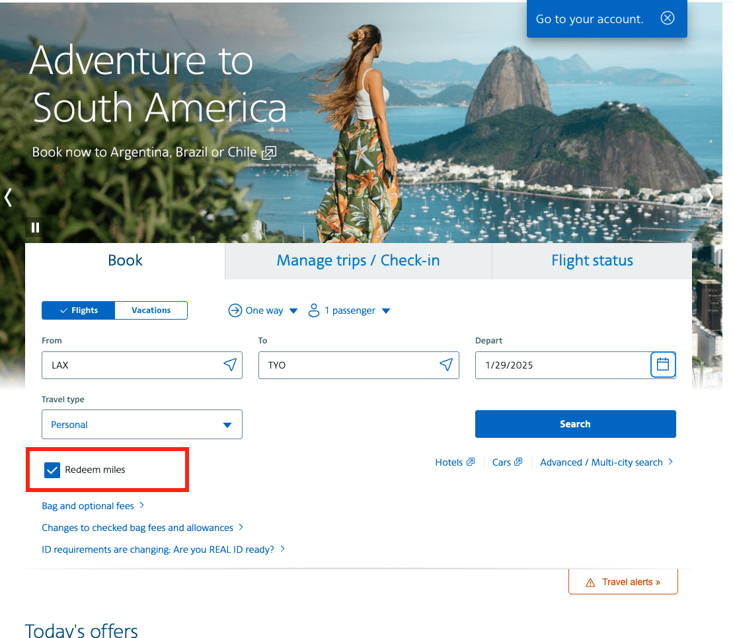
Task: Click the Travel alerts warning icon
Action: (x=590, y=583)
